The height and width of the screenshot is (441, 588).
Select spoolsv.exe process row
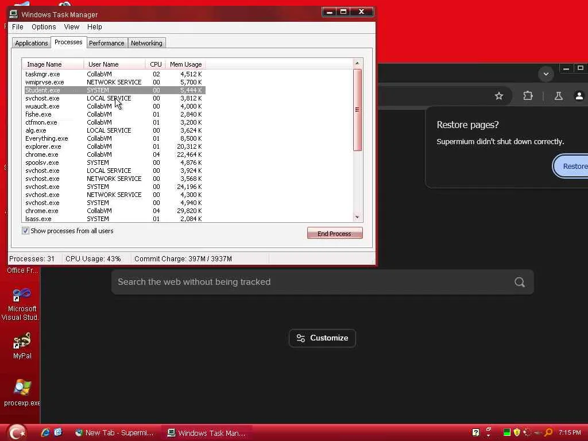[x=114, y=163]
